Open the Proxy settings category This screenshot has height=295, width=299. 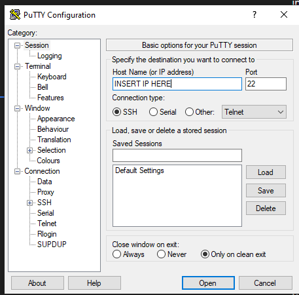46,192
